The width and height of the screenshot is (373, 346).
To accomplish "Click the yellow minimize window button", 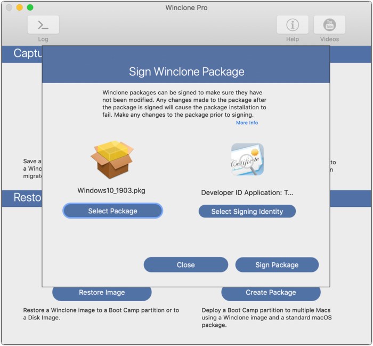I will tap(20, 7).
